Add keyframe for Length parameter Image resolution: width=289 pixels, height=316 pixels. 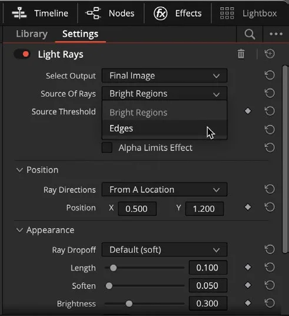[248, 268]
